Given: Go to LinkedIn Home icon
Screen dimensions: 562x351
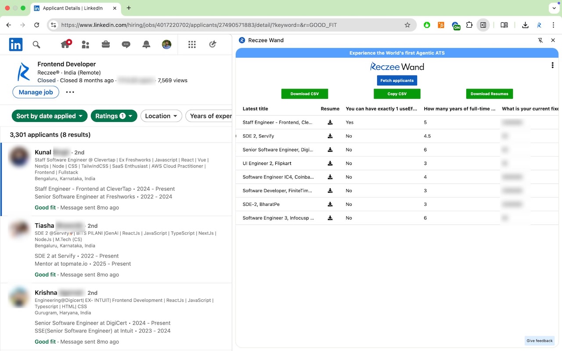Looking at the screenshot, I should coord(65,44).
